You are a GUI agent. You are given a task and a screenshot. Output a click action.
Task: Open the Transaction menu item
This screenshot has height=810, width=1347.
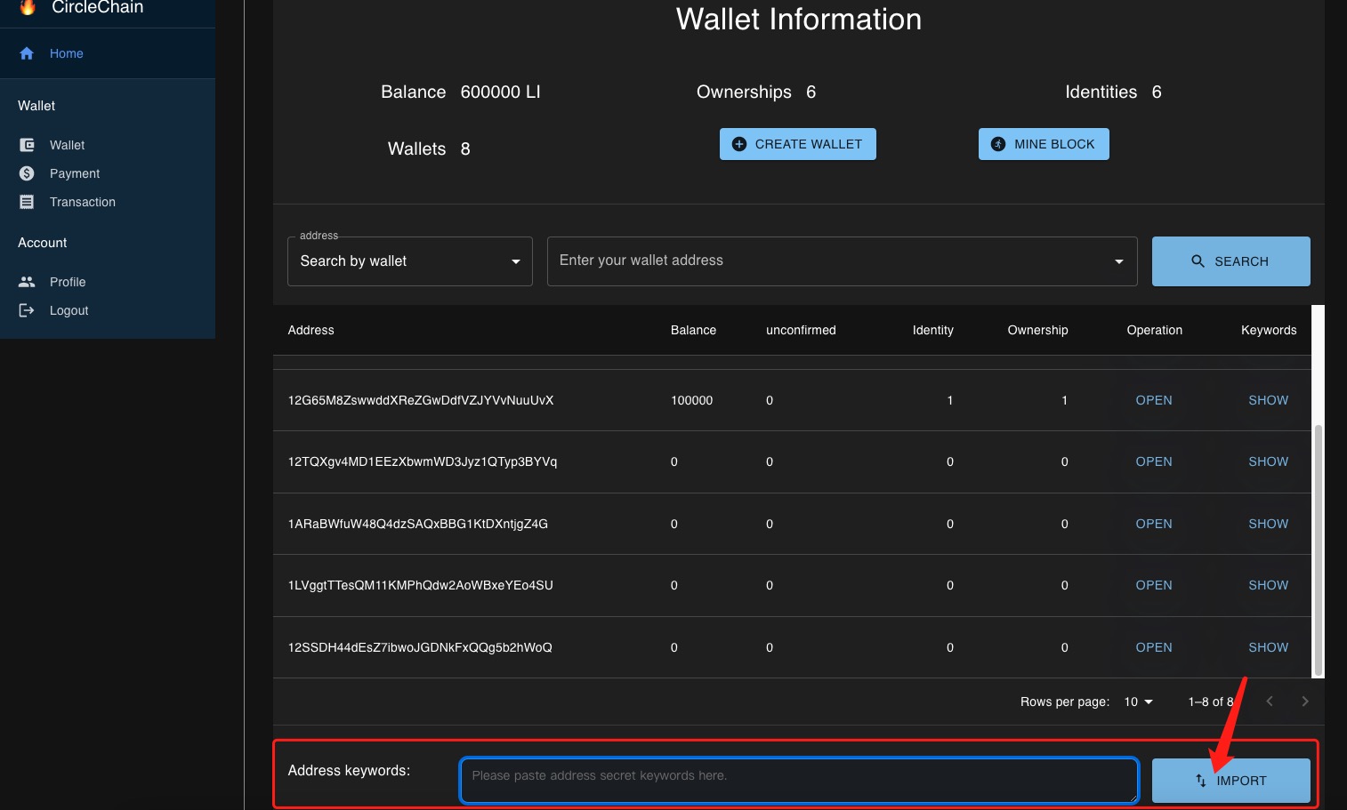click(82, 202)
